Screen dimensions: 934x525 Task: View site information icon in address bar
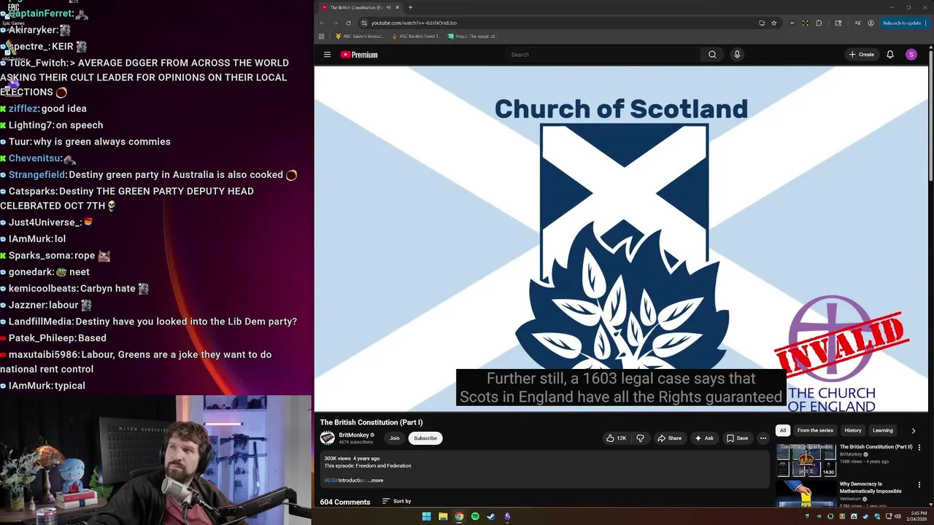click(x=364, y=23)
